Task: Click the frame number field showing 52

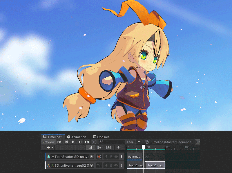Action: [112, 142]
